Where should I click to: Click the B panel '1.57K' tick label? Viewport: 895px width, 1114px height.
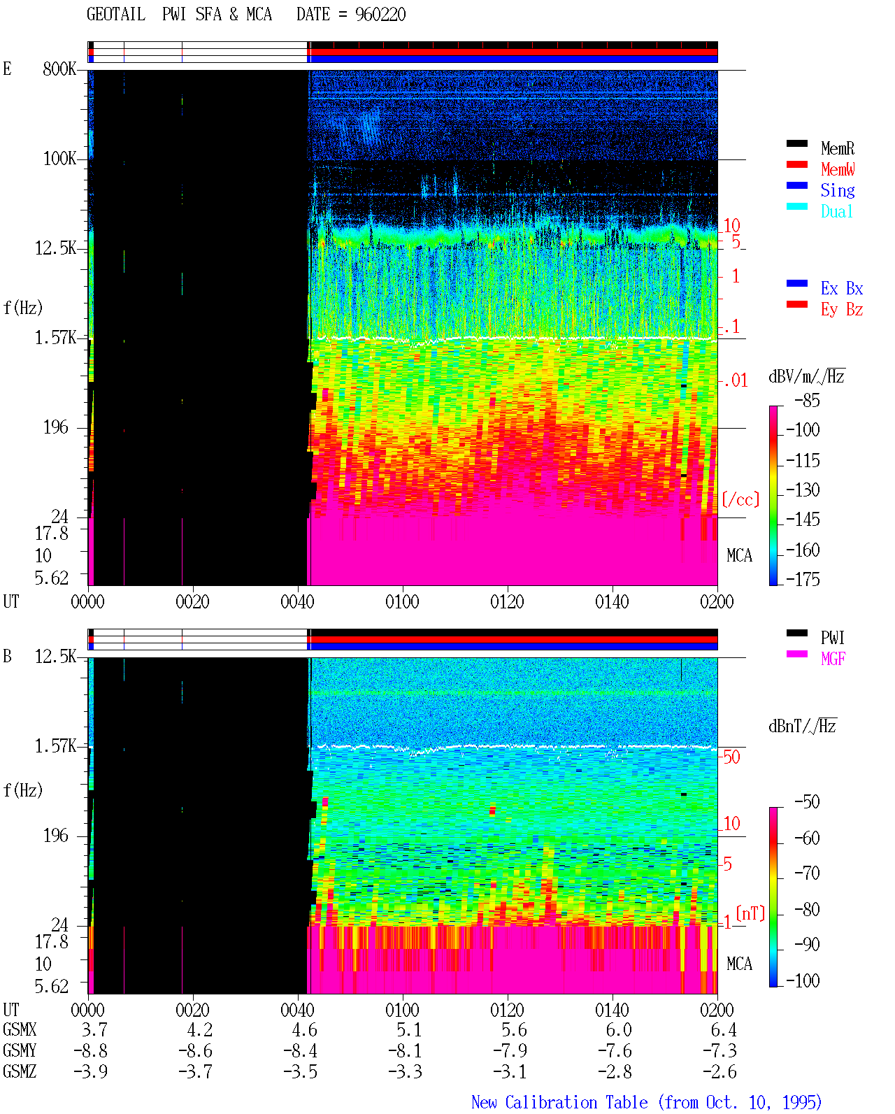pos(55,746)
